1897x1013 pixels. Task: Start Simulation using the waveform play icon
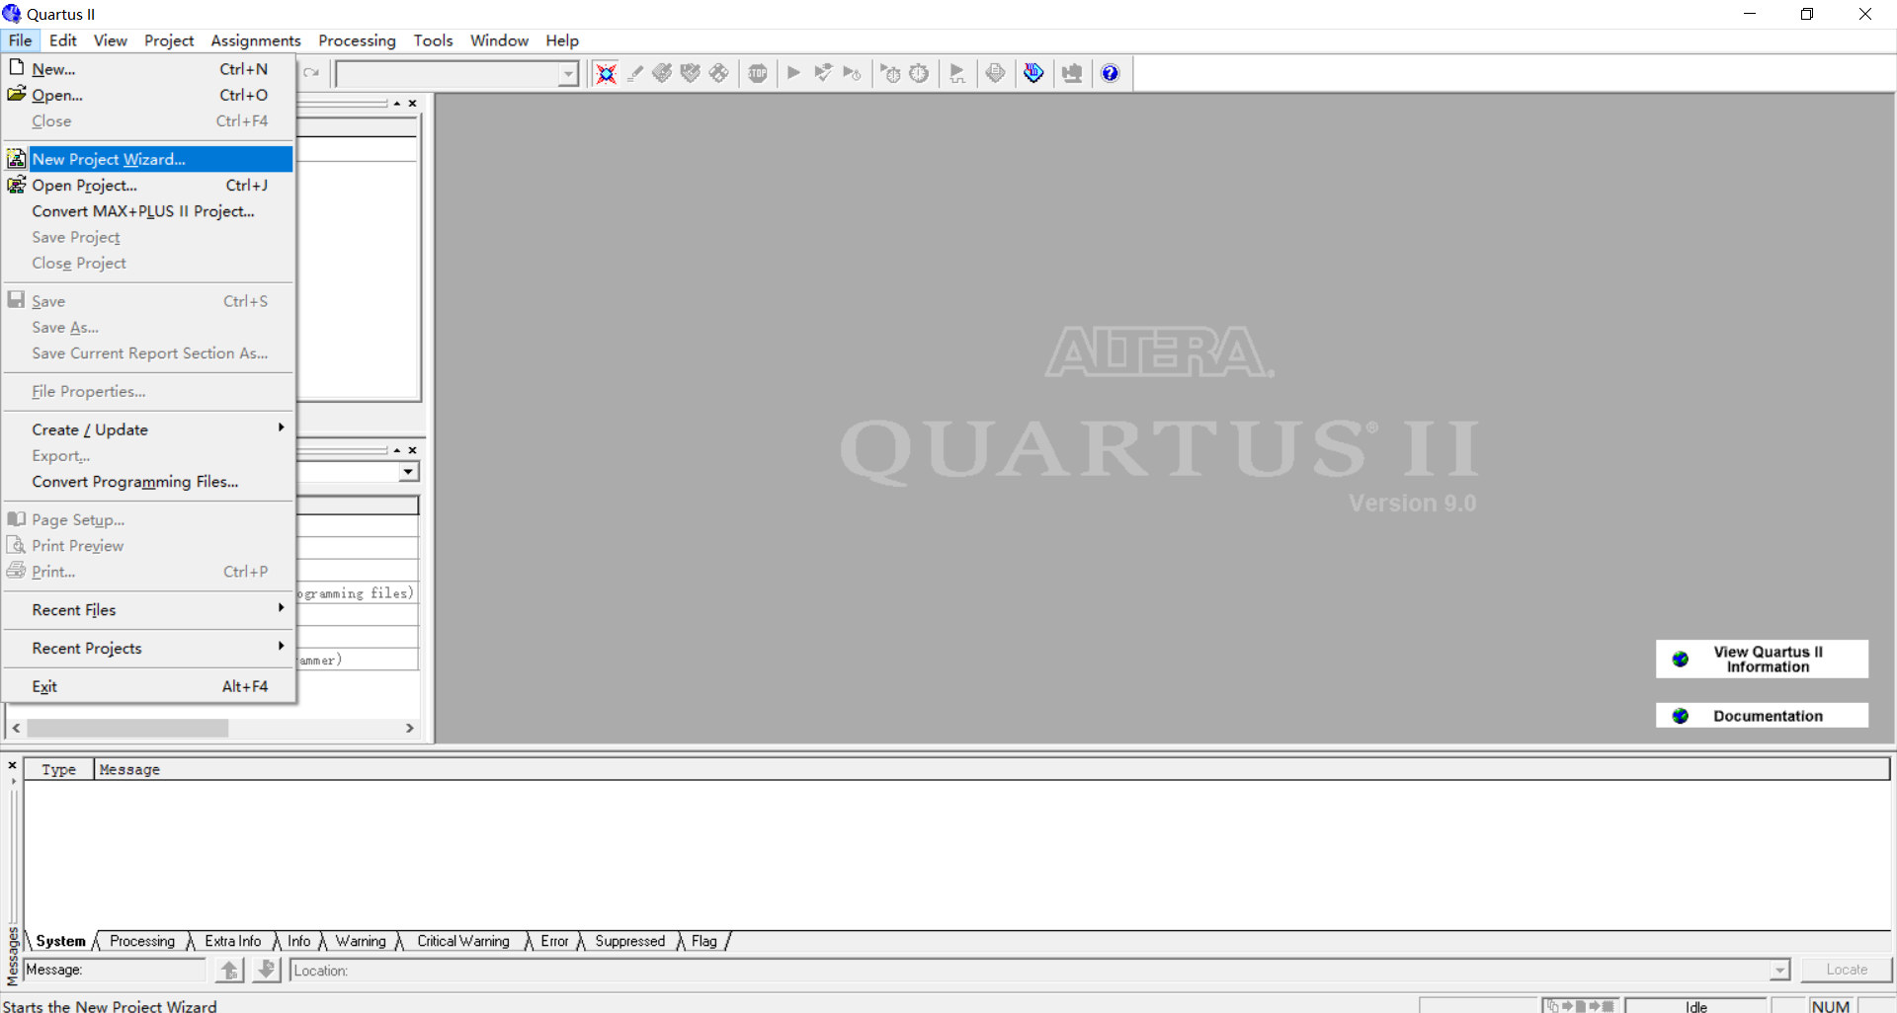click(x=956, y=72)
